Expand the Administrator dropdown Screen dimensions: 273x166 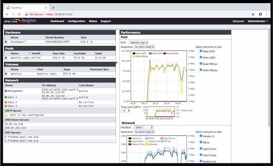pyautogui.click(x=258, y=21)
